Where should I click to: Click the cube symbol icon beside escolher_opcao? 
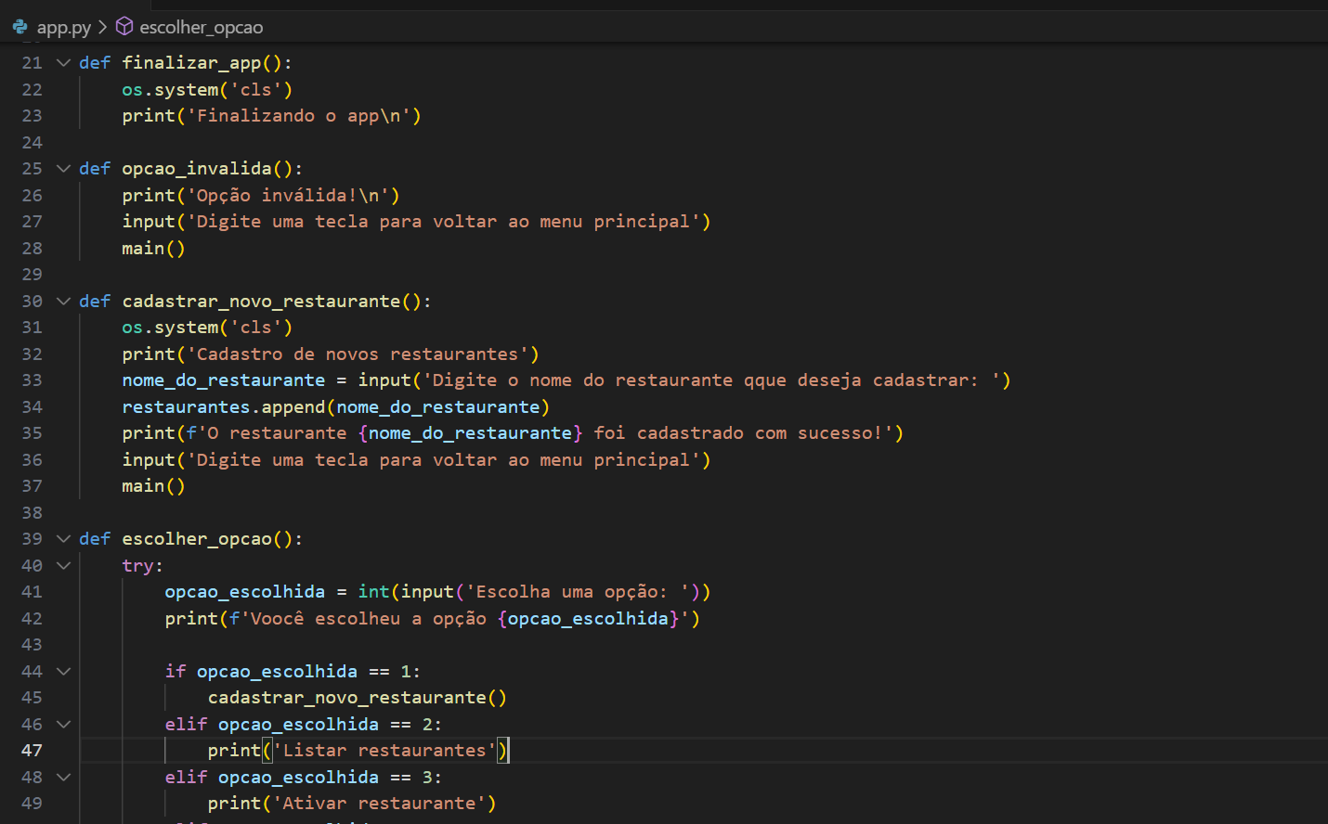[x=124, y=27]
